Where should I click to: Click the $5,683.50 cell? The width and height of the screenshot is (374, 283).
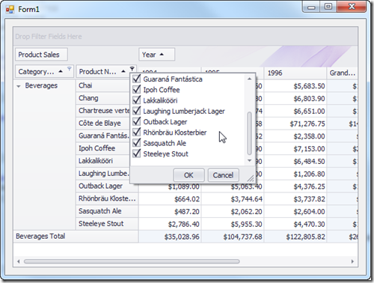[x=295, y=86]
